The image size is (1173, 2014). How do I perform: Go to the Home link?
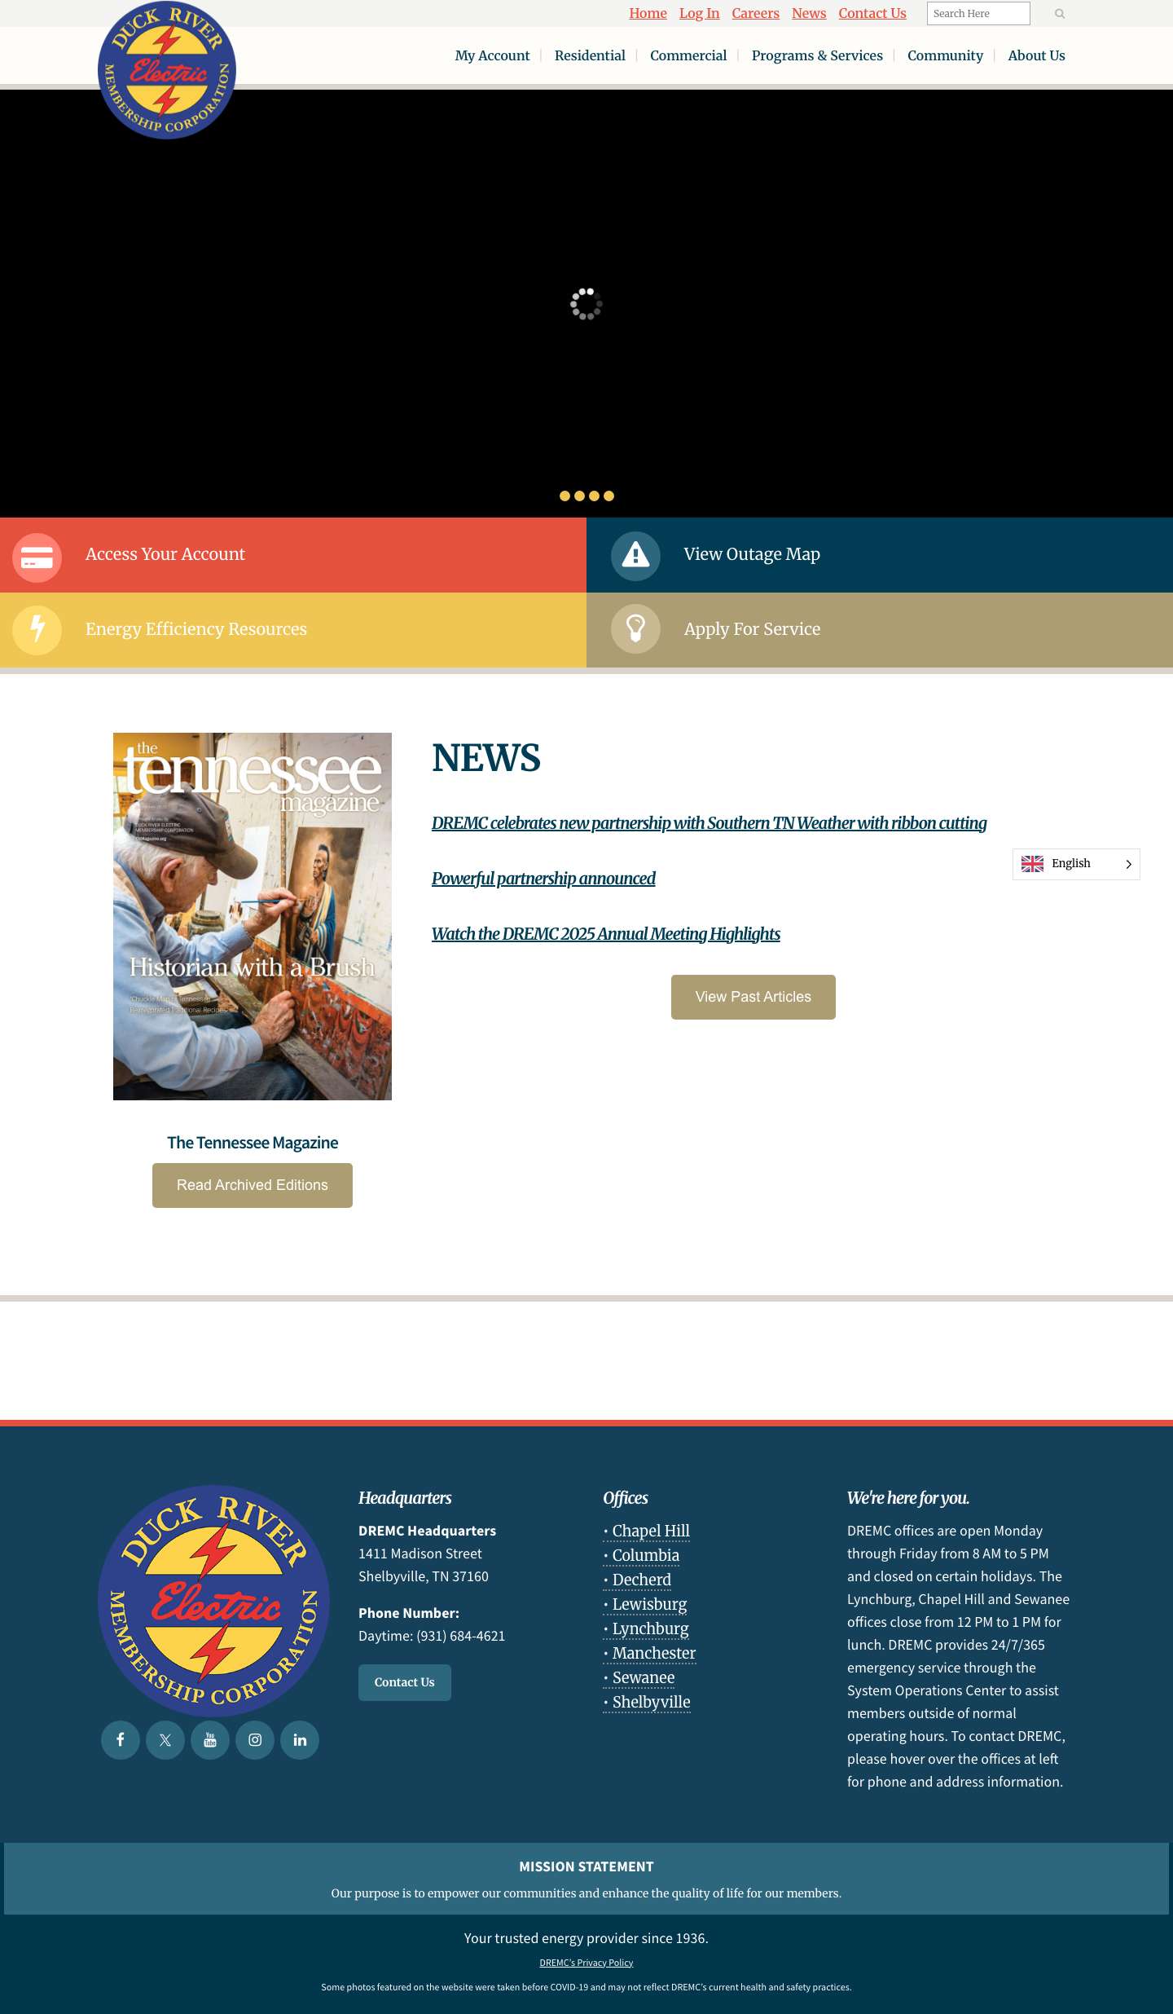click(x=648, y=13)
